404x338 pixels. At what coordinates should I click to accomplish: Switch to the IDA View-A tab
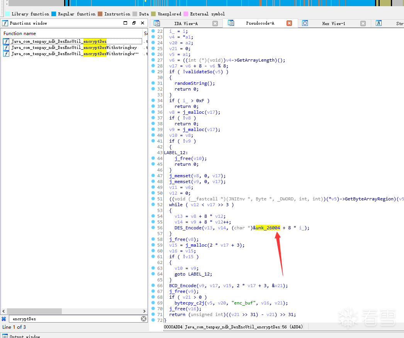(x=186, y=24)
